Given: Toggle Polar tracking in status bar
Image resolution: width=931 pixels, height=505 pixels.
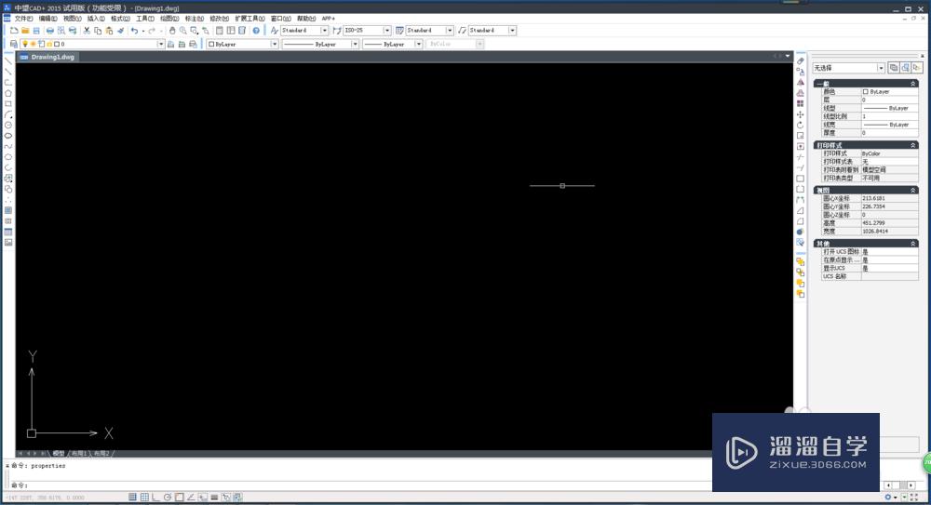Looking at the screenshot, I should tap(168, 498).
